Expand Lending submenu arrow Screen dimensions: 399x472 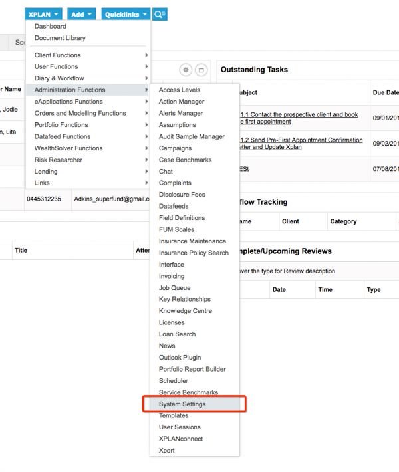[146, 172]
